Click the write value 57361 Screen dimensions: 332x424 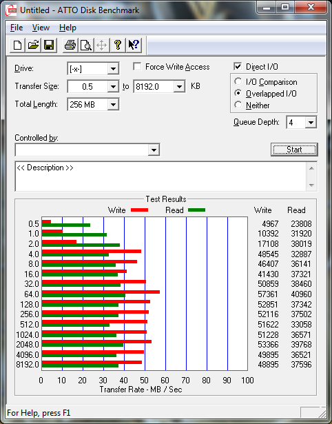pos(268,294)
